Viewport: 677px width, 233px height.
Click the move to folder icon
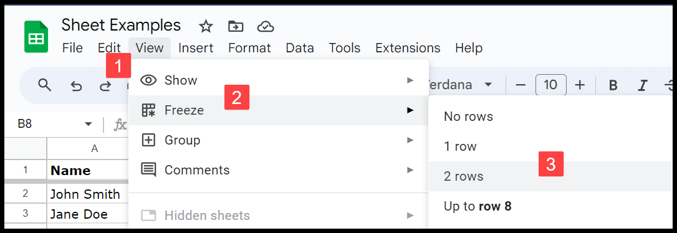pos(235,27)
